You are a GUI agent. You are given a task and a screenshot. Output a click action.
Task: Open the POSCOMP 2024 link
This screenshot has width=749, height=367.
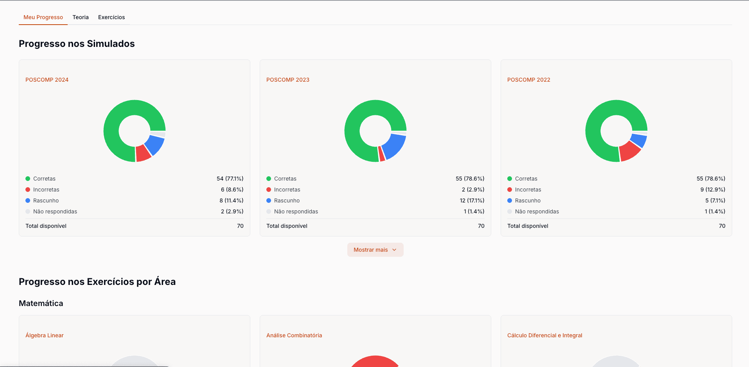47,80
